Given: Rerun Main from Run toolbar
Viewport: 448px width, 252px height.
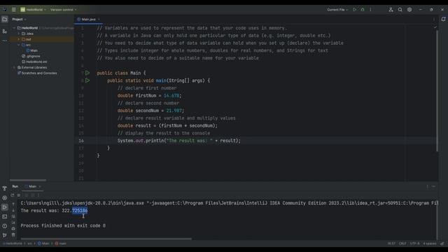Looking at the screenshot, I should [13, 195].
